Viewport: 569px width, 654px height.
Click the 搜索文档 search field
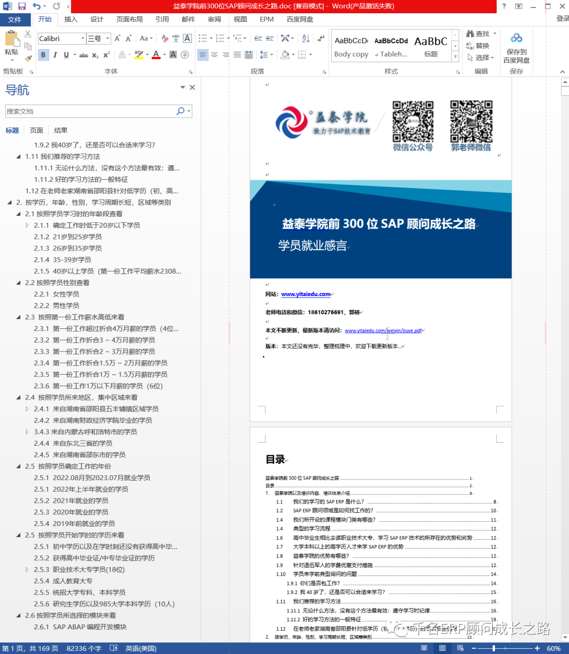coord(90,111)
